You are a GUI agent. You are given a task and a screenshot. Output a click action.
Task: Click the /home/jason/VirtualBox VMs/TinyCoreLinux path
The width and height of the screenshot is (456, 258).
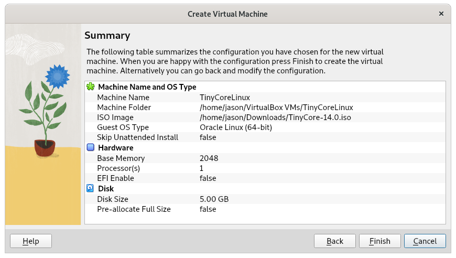[x=276, y=107]
